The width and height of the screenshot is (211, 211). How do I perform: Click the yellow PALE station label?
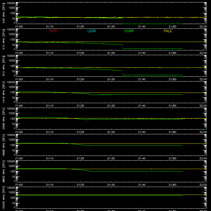point(168,31)
